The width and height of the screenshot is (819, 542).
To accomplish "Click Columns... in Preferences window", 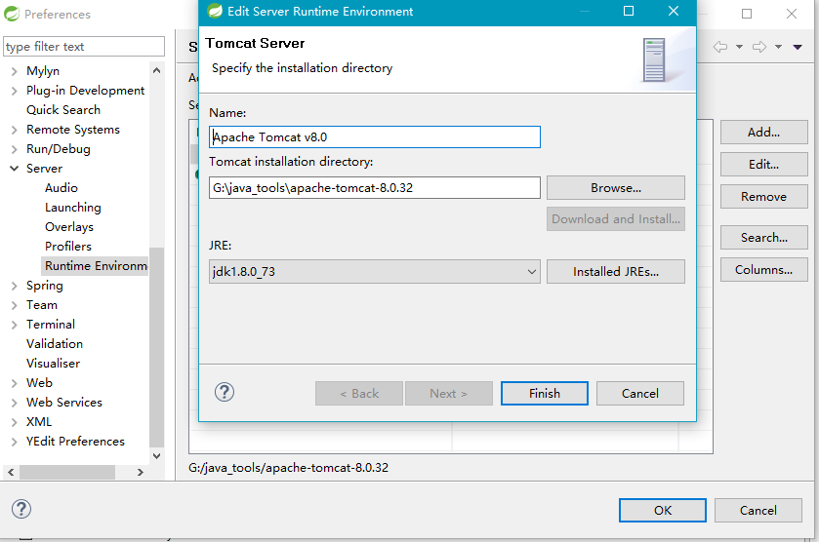I will click(x=763, y=270).
